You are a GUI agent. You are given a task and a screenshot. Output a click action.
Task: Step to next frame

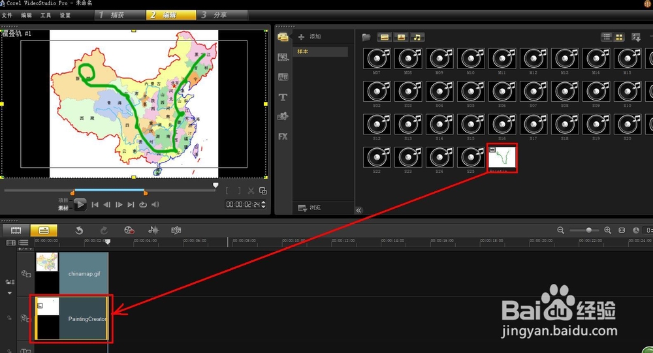click(x=119, y=204)
